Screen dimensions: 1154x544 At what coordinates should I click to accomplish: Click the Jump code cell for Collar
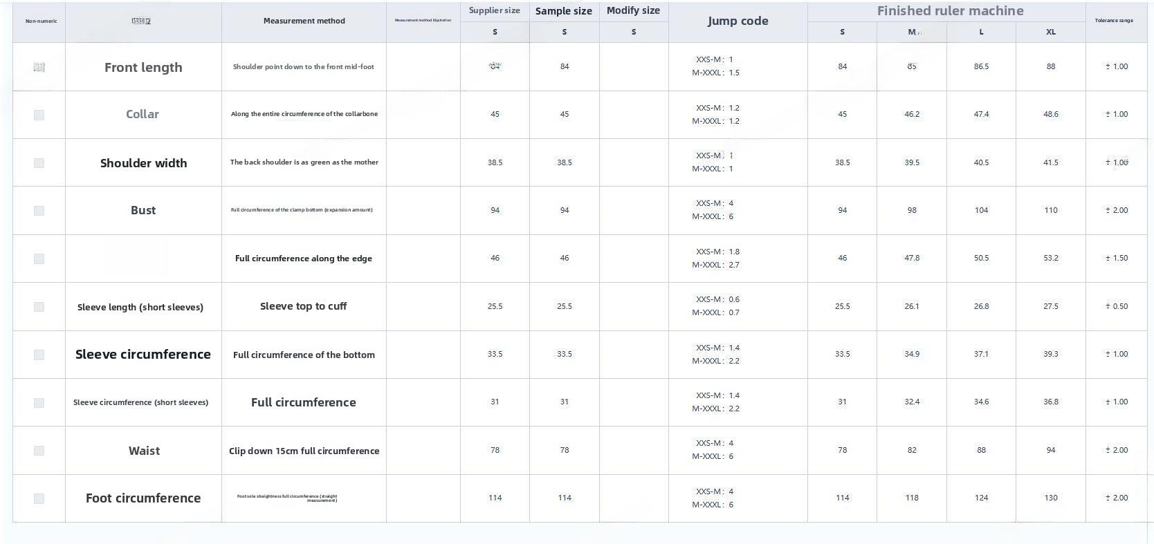[x=738, y=115]
